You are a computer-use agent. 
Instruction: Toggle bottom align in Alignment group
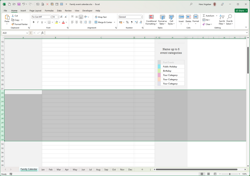[81, 17]
